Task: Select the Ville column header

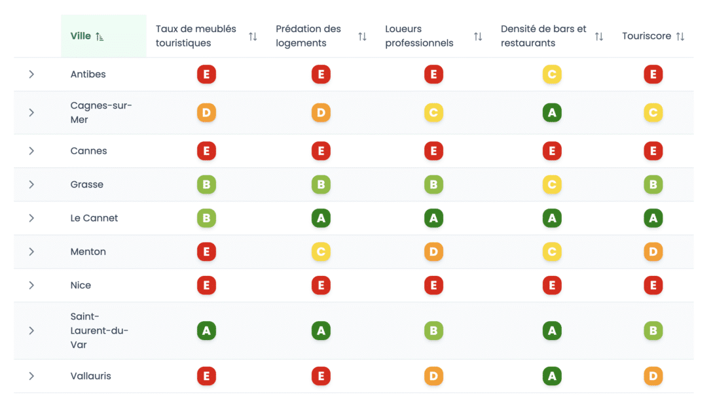Action: 81,36
